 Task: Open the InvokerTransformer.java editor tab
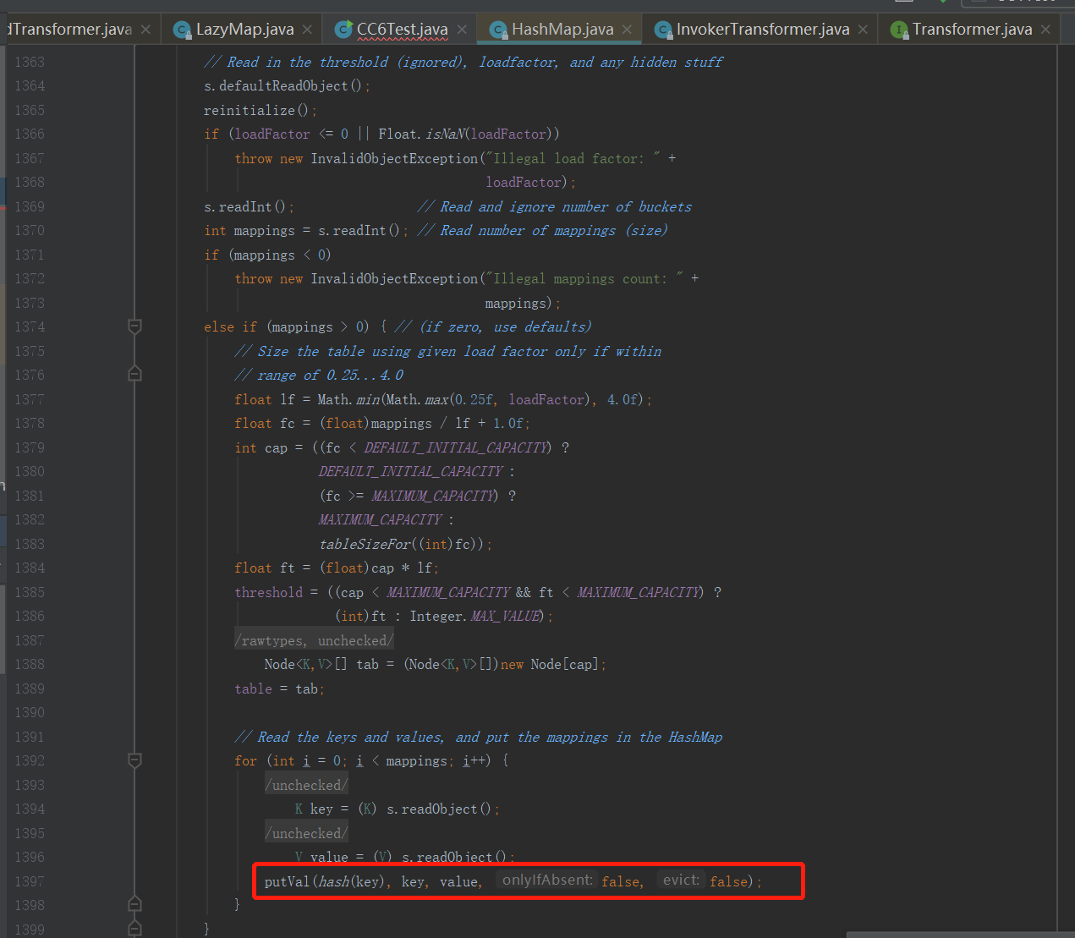point(762,30)
